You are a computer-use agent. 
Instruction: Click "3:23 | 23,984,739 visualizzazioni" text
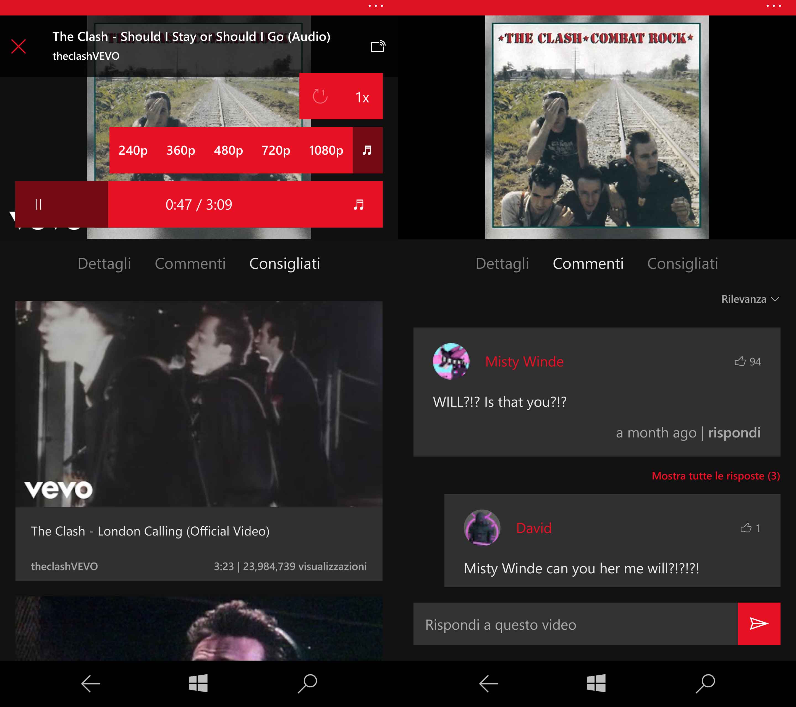click(x=290, y=566)
